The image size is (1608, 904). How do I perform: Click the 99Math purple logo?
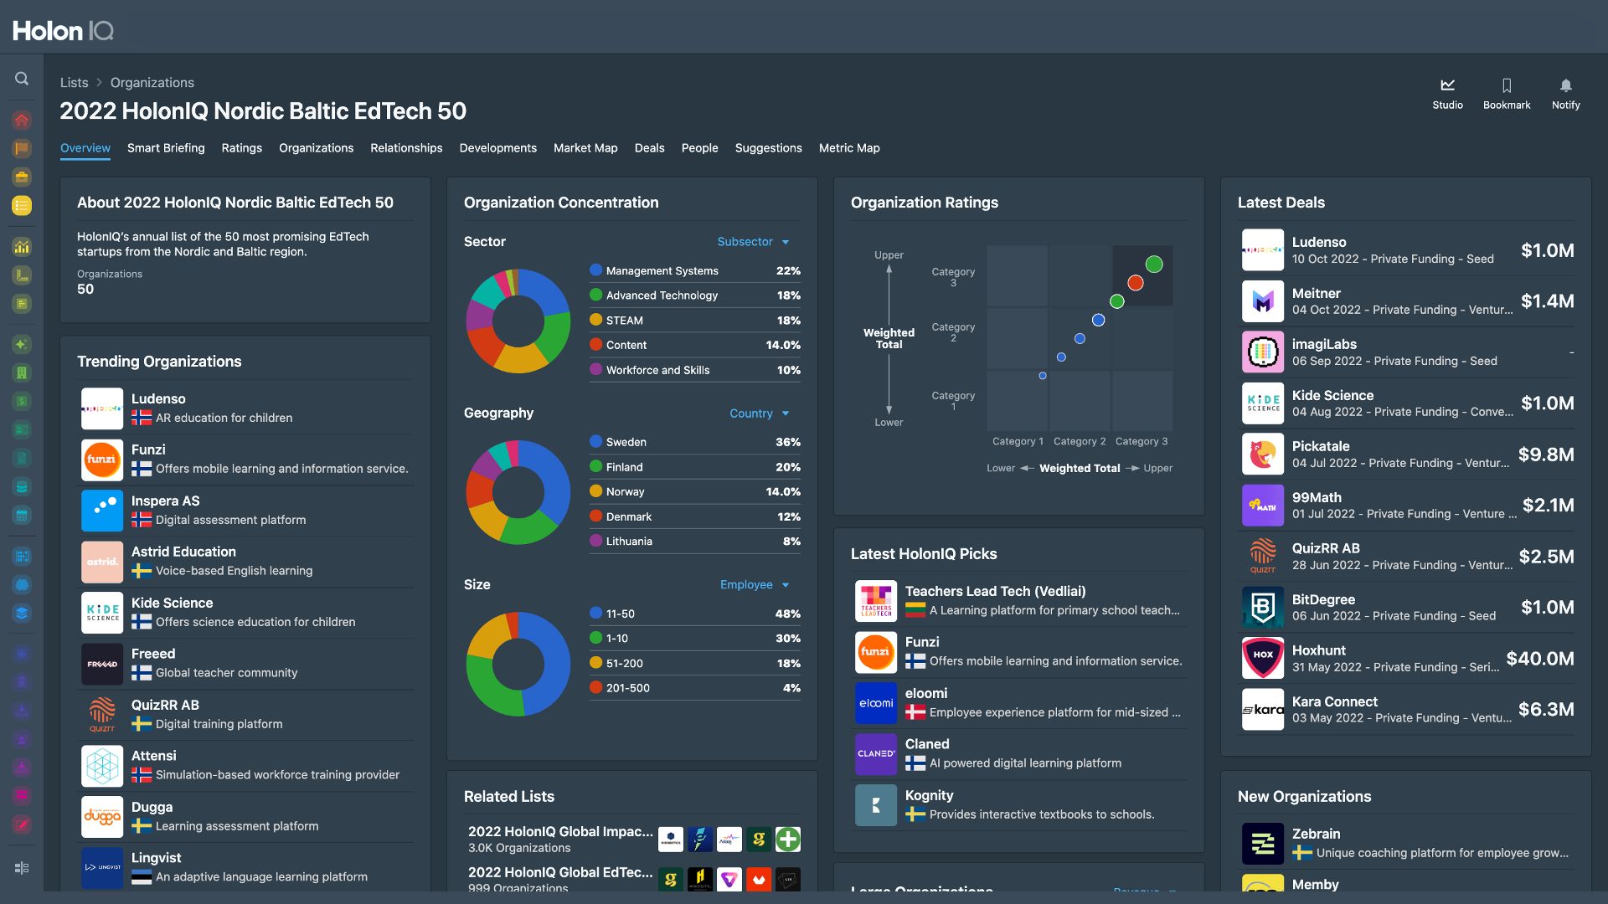[1263, 506]
